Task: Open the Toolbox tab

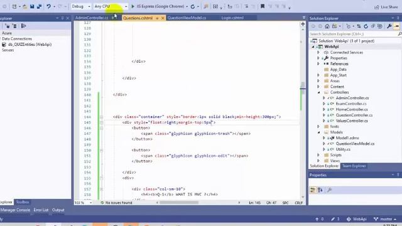Action: click(23, 202)
